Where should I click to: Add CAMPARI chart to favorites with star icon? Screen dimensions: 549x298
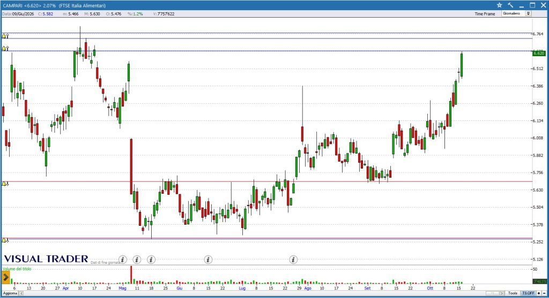pos(499,5)
